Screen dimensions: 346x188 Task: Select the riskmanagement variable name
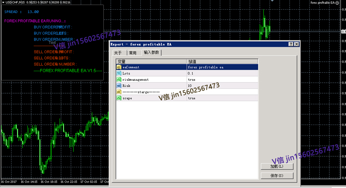[x=136, y=80]
